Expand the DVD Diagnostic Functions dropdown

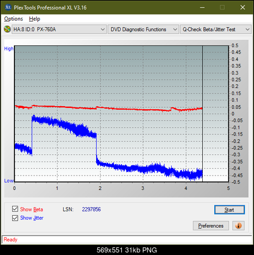coord(143,30)
